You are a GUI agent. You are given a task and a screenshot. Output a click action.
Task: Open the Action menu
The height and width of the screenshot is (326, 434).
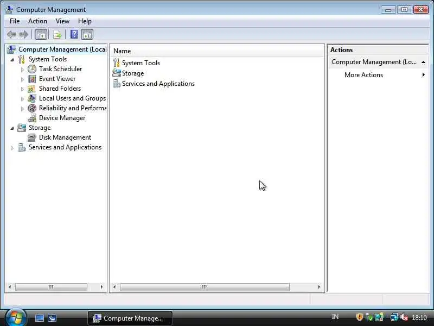37,21
